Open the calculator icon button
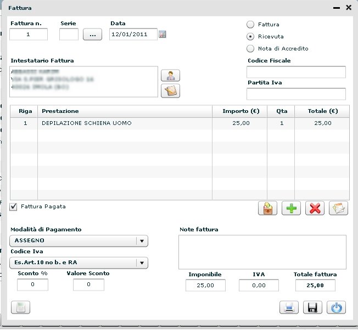This screenshot has width=358, height=330. coord(20,308)
